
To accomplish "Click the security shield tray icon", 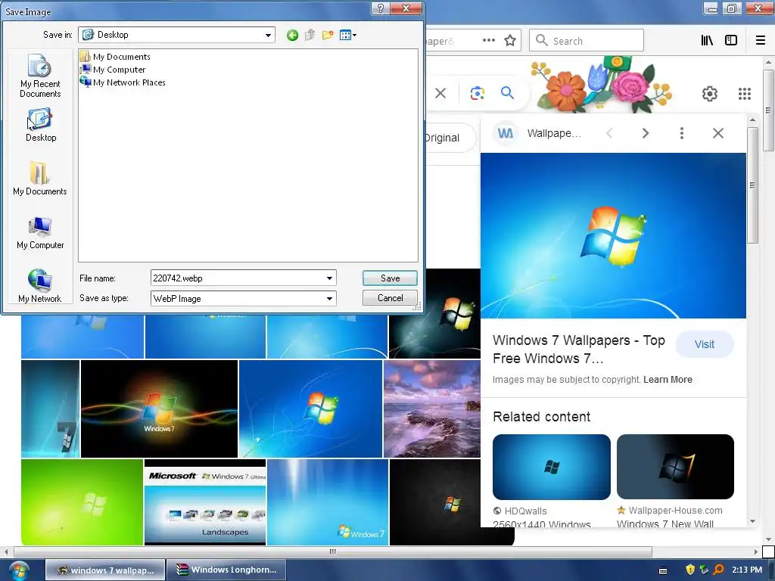I will 690,570.
